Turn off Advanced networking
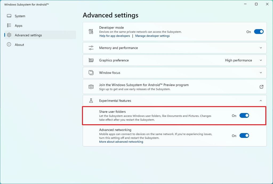Screen dimensions: 273x184 coord(244,135)
